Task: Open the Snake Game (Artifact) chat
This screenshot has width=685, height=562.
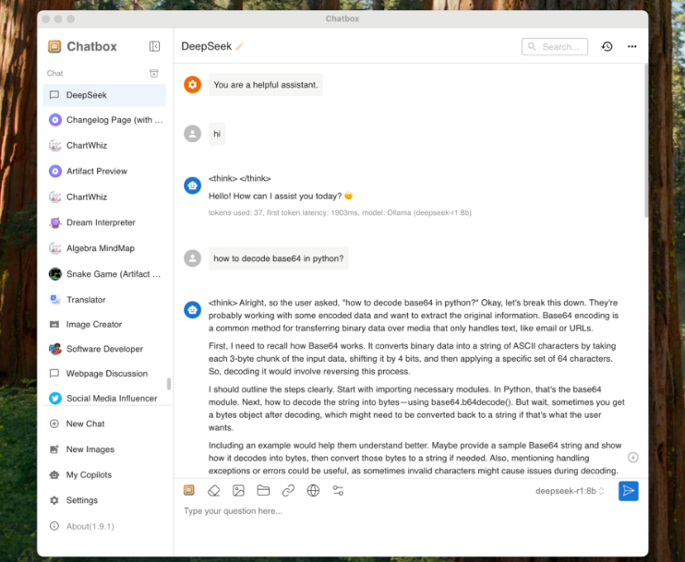Action: (104, 274)
